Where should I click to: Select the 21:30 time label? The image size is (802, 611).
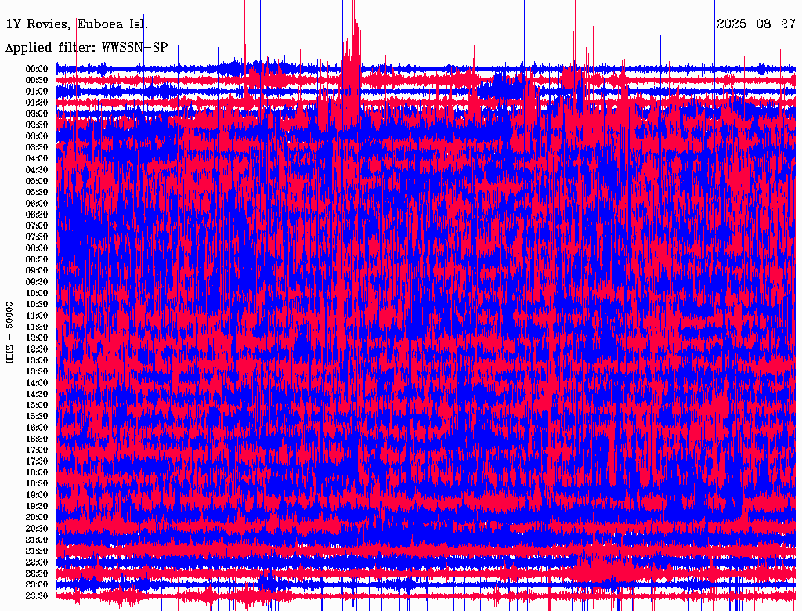pos(37,551)
